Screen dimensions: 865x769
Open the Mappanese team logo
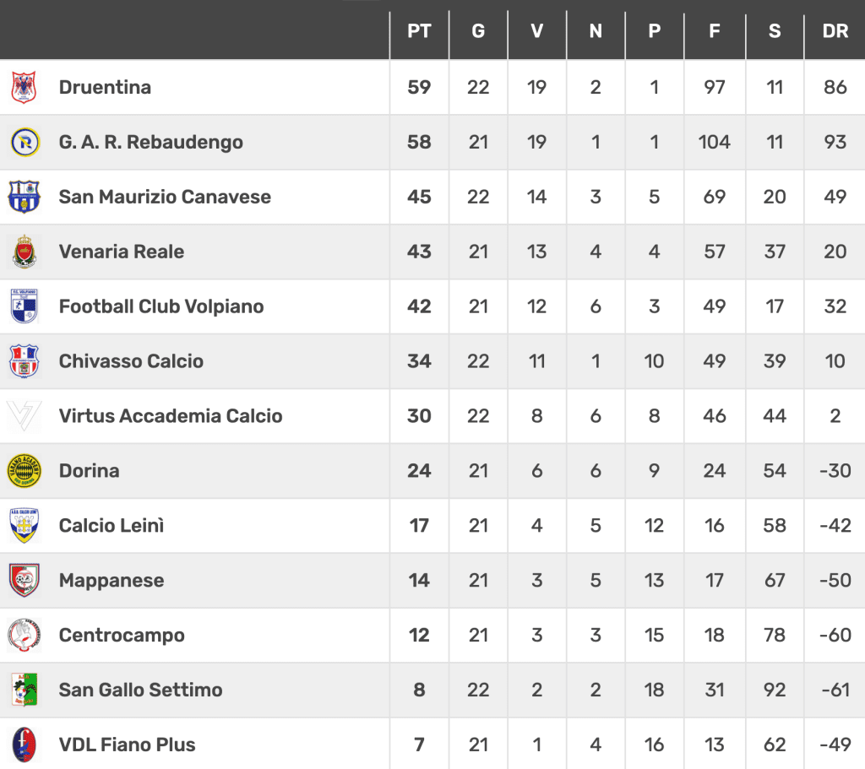click(x=24, y=580)
